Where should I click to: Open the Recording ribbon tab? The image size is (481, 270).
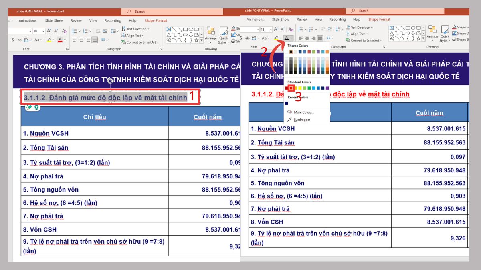click(113, 20)
